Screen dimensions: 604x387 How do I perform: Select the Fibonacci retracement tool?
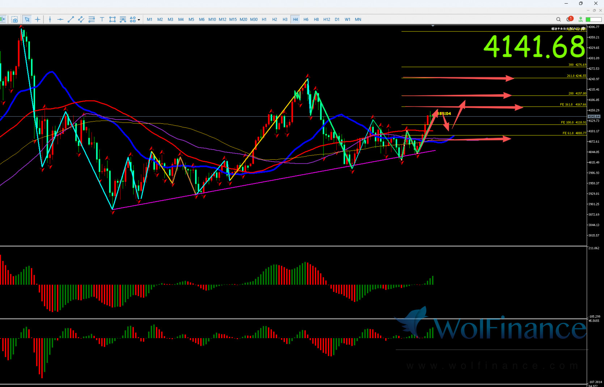92,20
